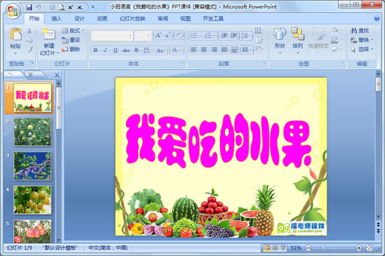Toggle bold formatting

(96, 50)
